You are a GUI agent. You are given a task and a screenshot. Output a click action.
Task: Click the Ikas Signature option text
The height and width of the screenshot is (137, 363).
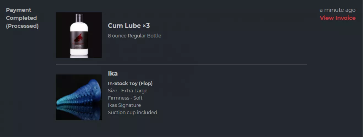pyautogui.click(x=124, y=105)
